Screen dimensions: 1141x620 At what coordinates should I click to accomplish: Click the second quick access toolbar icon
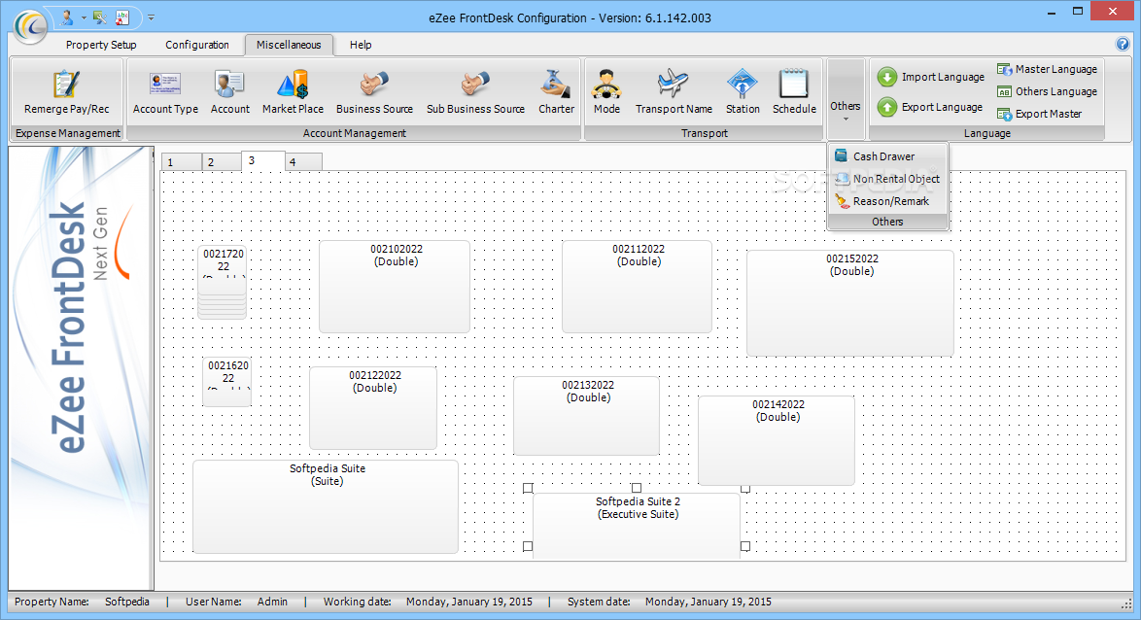[100, 17]
